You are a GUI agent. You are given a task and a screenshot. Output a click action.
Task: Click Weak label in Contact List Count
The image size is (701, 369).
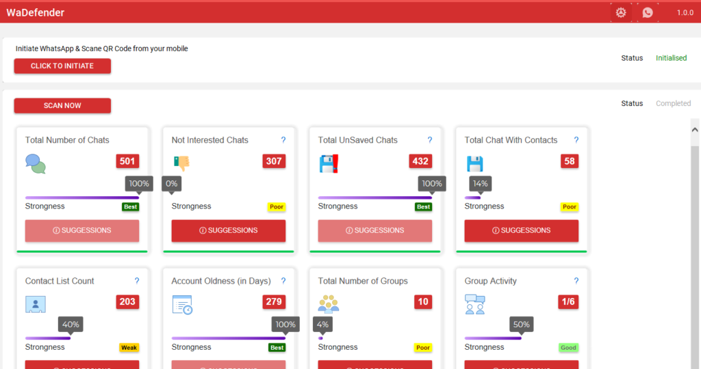click(x=129, y=348)
